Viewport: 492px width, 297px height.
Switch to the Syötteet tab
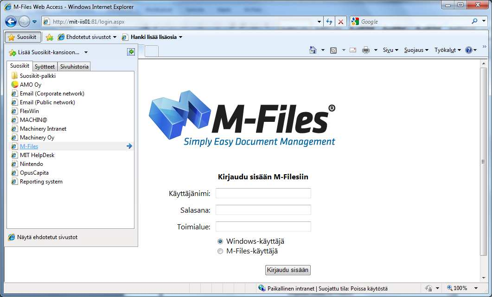(45, 66)
